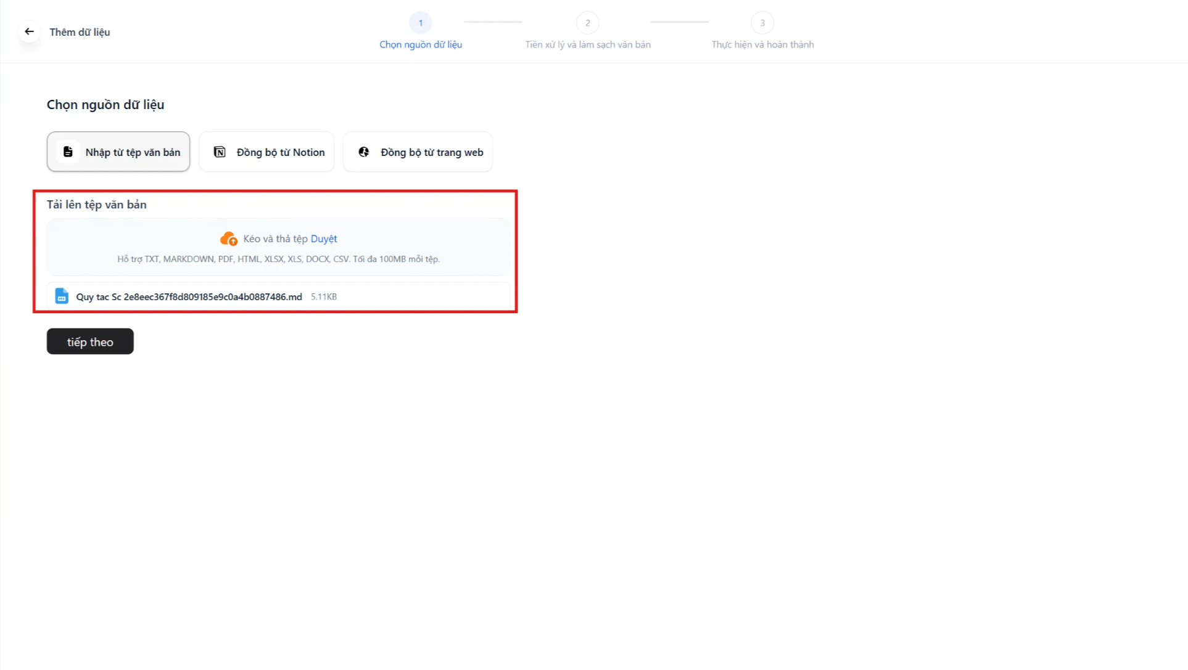
Task: Click the Duyệt browse link
Action: click(324, 239)
